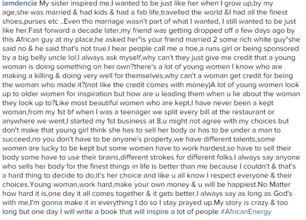The width and height of the screenshot is (306, 220).
Task: Open the #AfricanEnergy hashtag link
Action: pos(246,211)
